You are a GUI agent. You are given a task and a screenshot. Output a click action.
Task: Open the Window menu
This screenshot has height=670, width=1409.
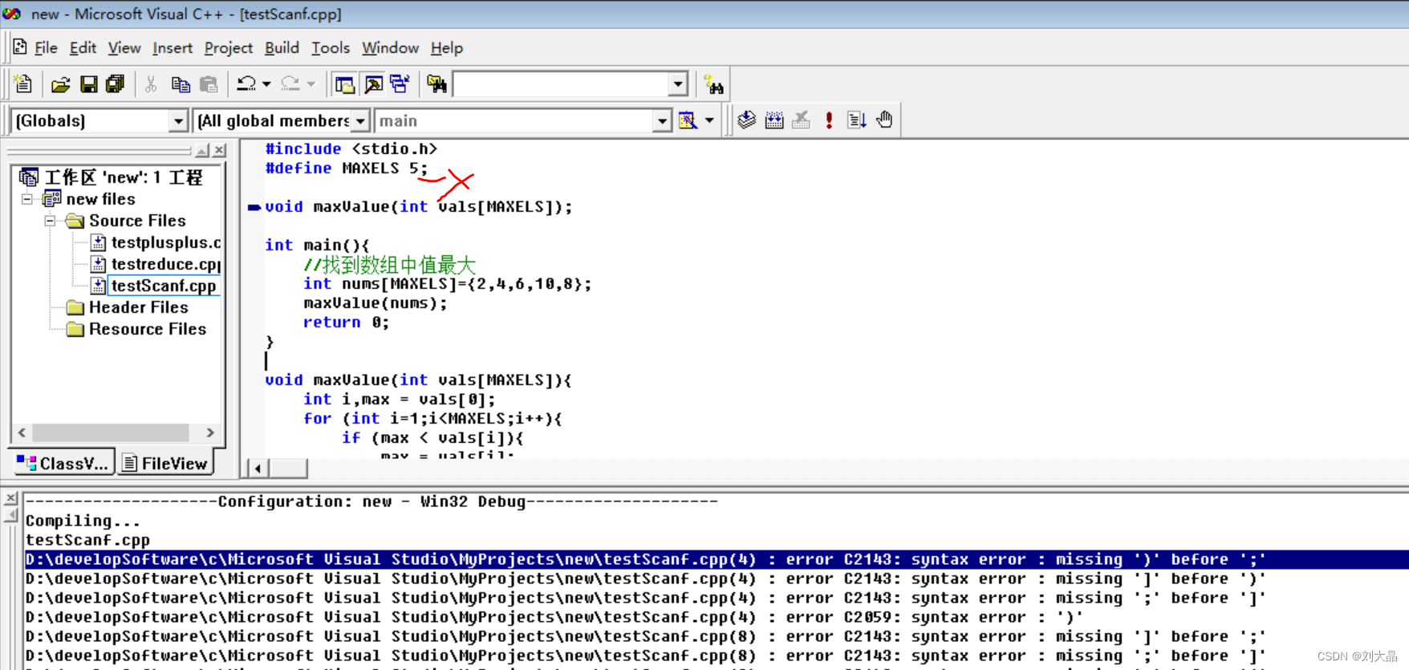pyautogui.click(x=390, y=48)
